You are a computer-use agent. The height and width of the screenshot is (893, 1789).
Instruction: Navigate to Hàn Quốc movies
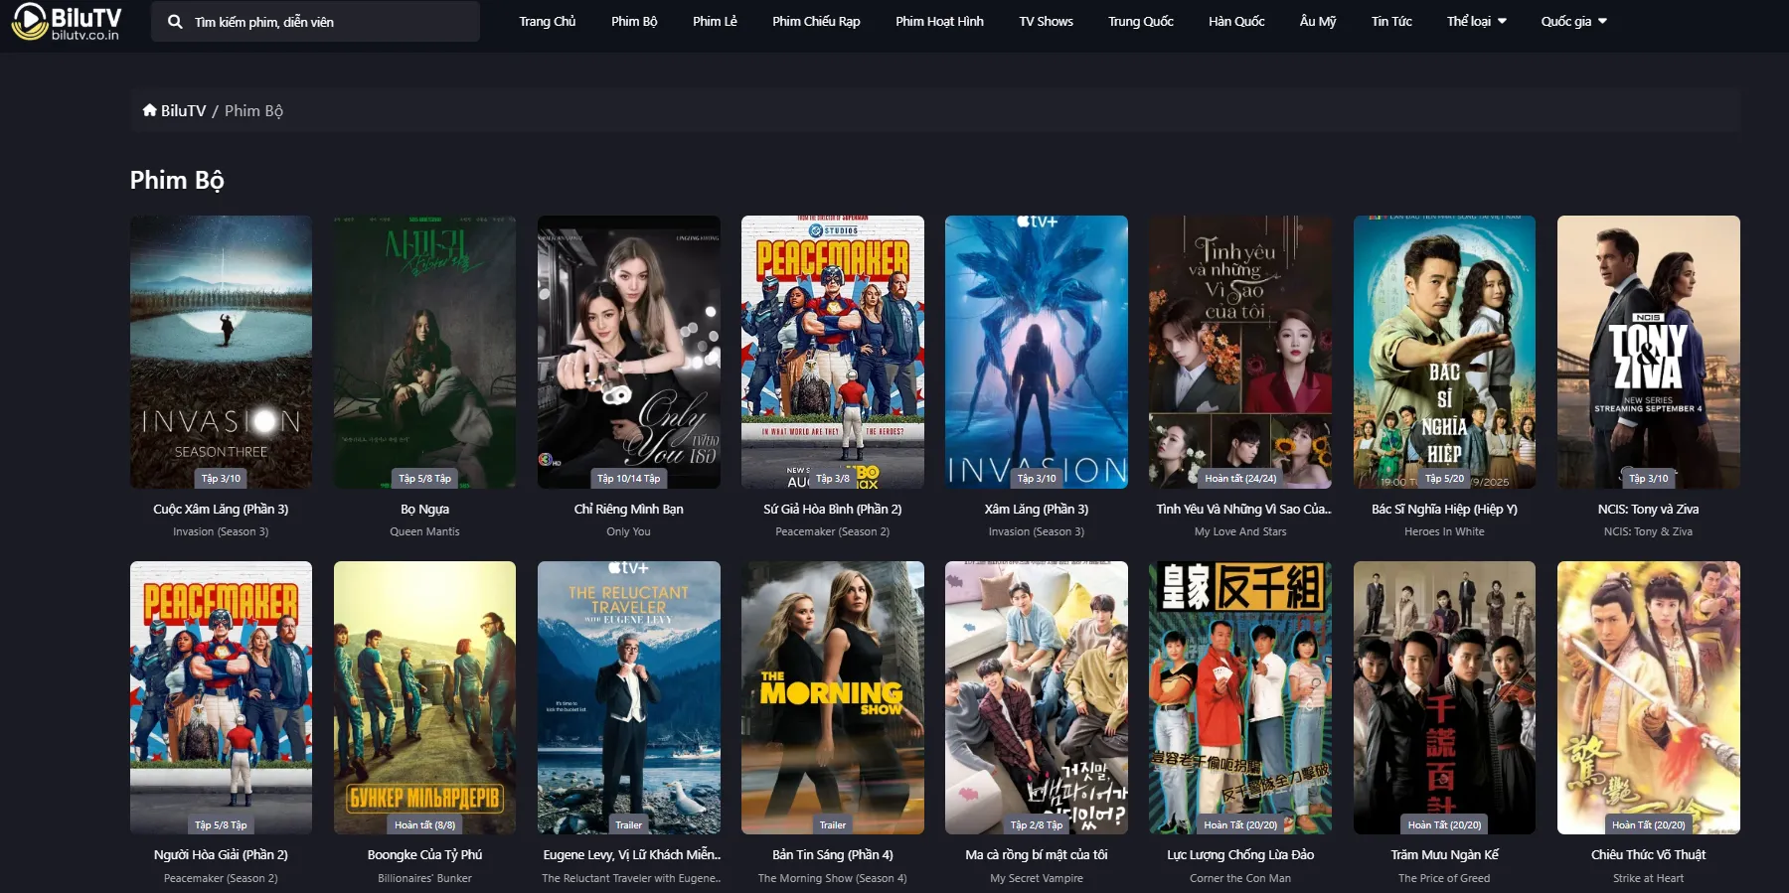coord(1236,21)
